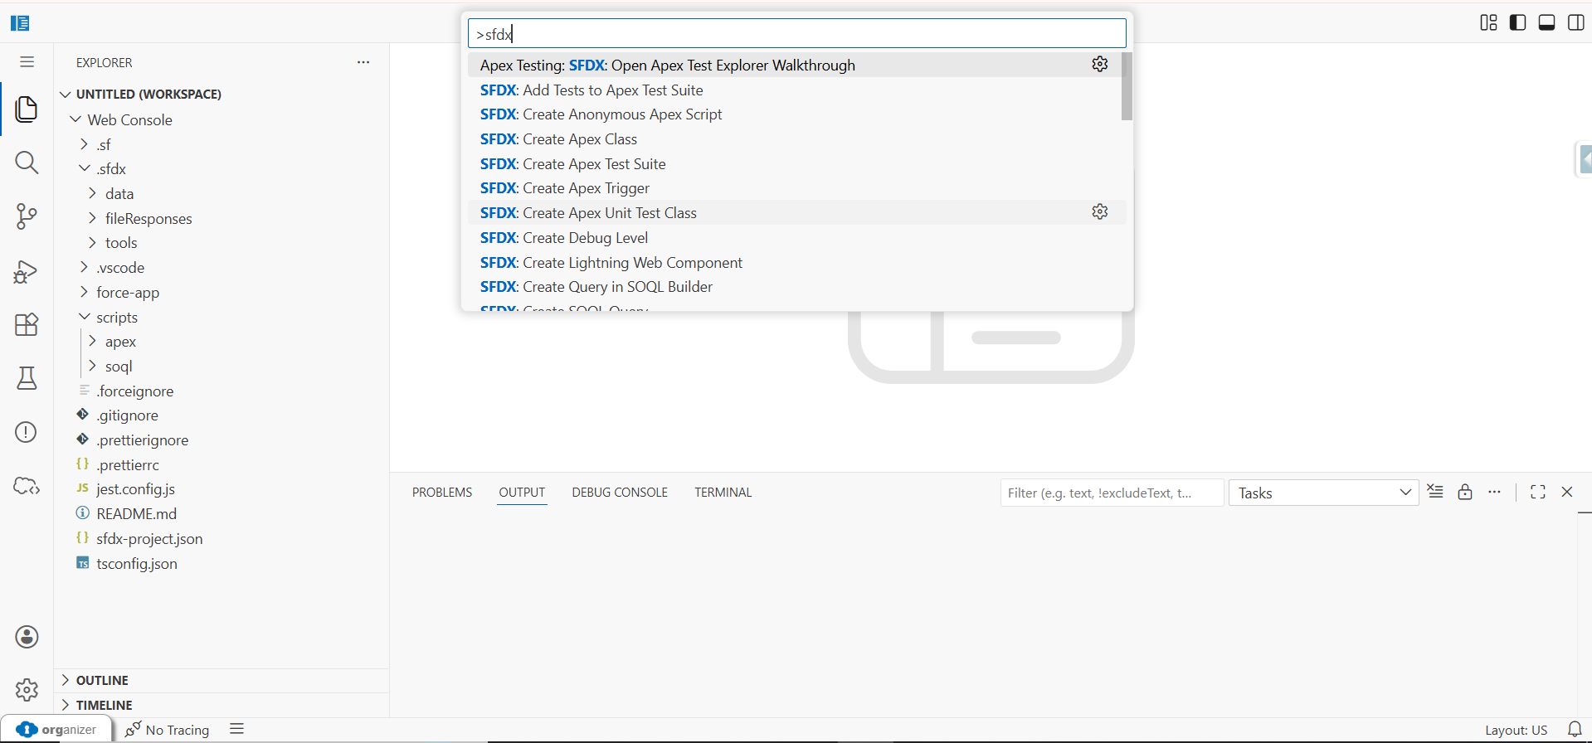Screen dimensions: 1592x743
Task: Toggle Primary Side Bar visibility
Action: click(1517, 22)
